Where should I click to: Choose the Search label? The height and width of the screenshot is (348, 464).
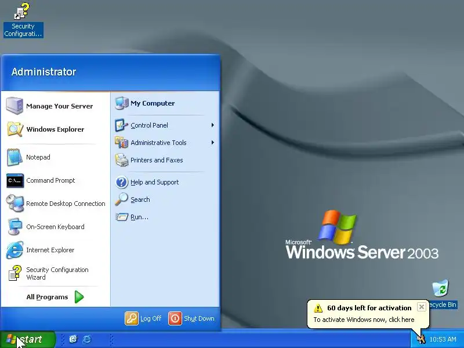point(140,200)
